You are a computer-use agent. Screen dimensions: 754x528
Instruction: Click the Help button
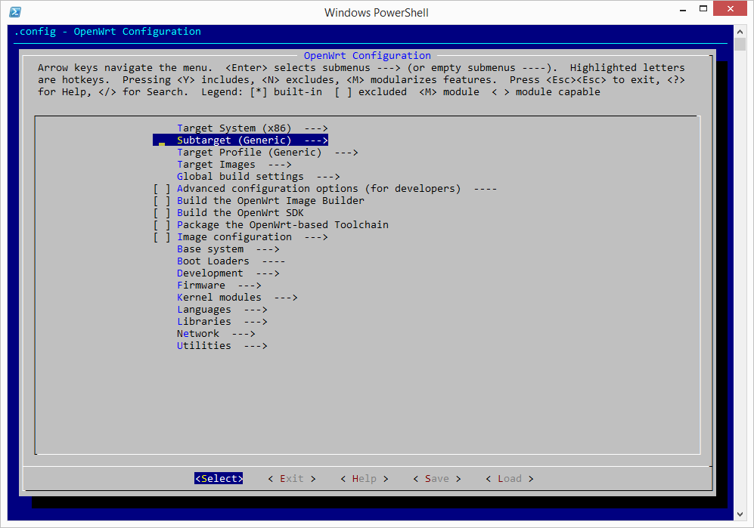[x=364, y=478]
